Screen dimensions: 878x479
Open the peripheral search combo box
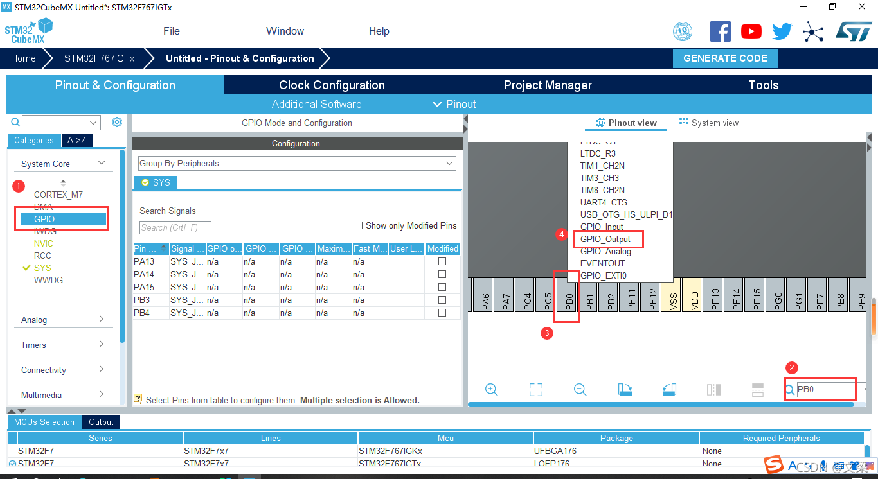pyautogui.click(x=61, y=122)
